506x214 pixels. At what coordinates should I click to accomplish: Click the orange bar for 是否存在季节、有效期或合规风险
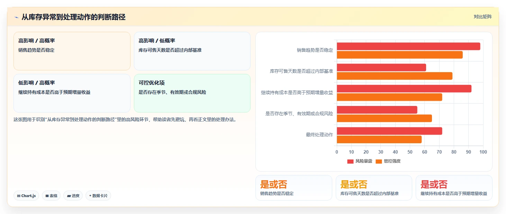384,118
